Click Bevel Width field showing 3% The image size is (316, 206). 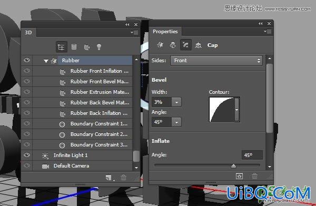[x=162, y=102]
